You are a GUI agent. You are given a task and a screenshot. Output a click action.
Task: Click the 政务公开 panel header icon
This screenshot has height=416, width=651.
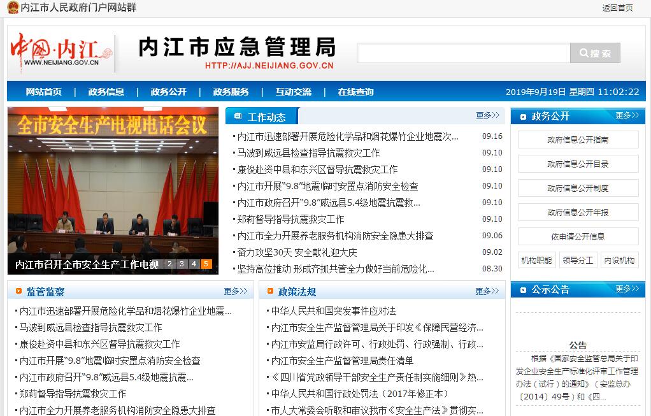(x=523, y=117)
